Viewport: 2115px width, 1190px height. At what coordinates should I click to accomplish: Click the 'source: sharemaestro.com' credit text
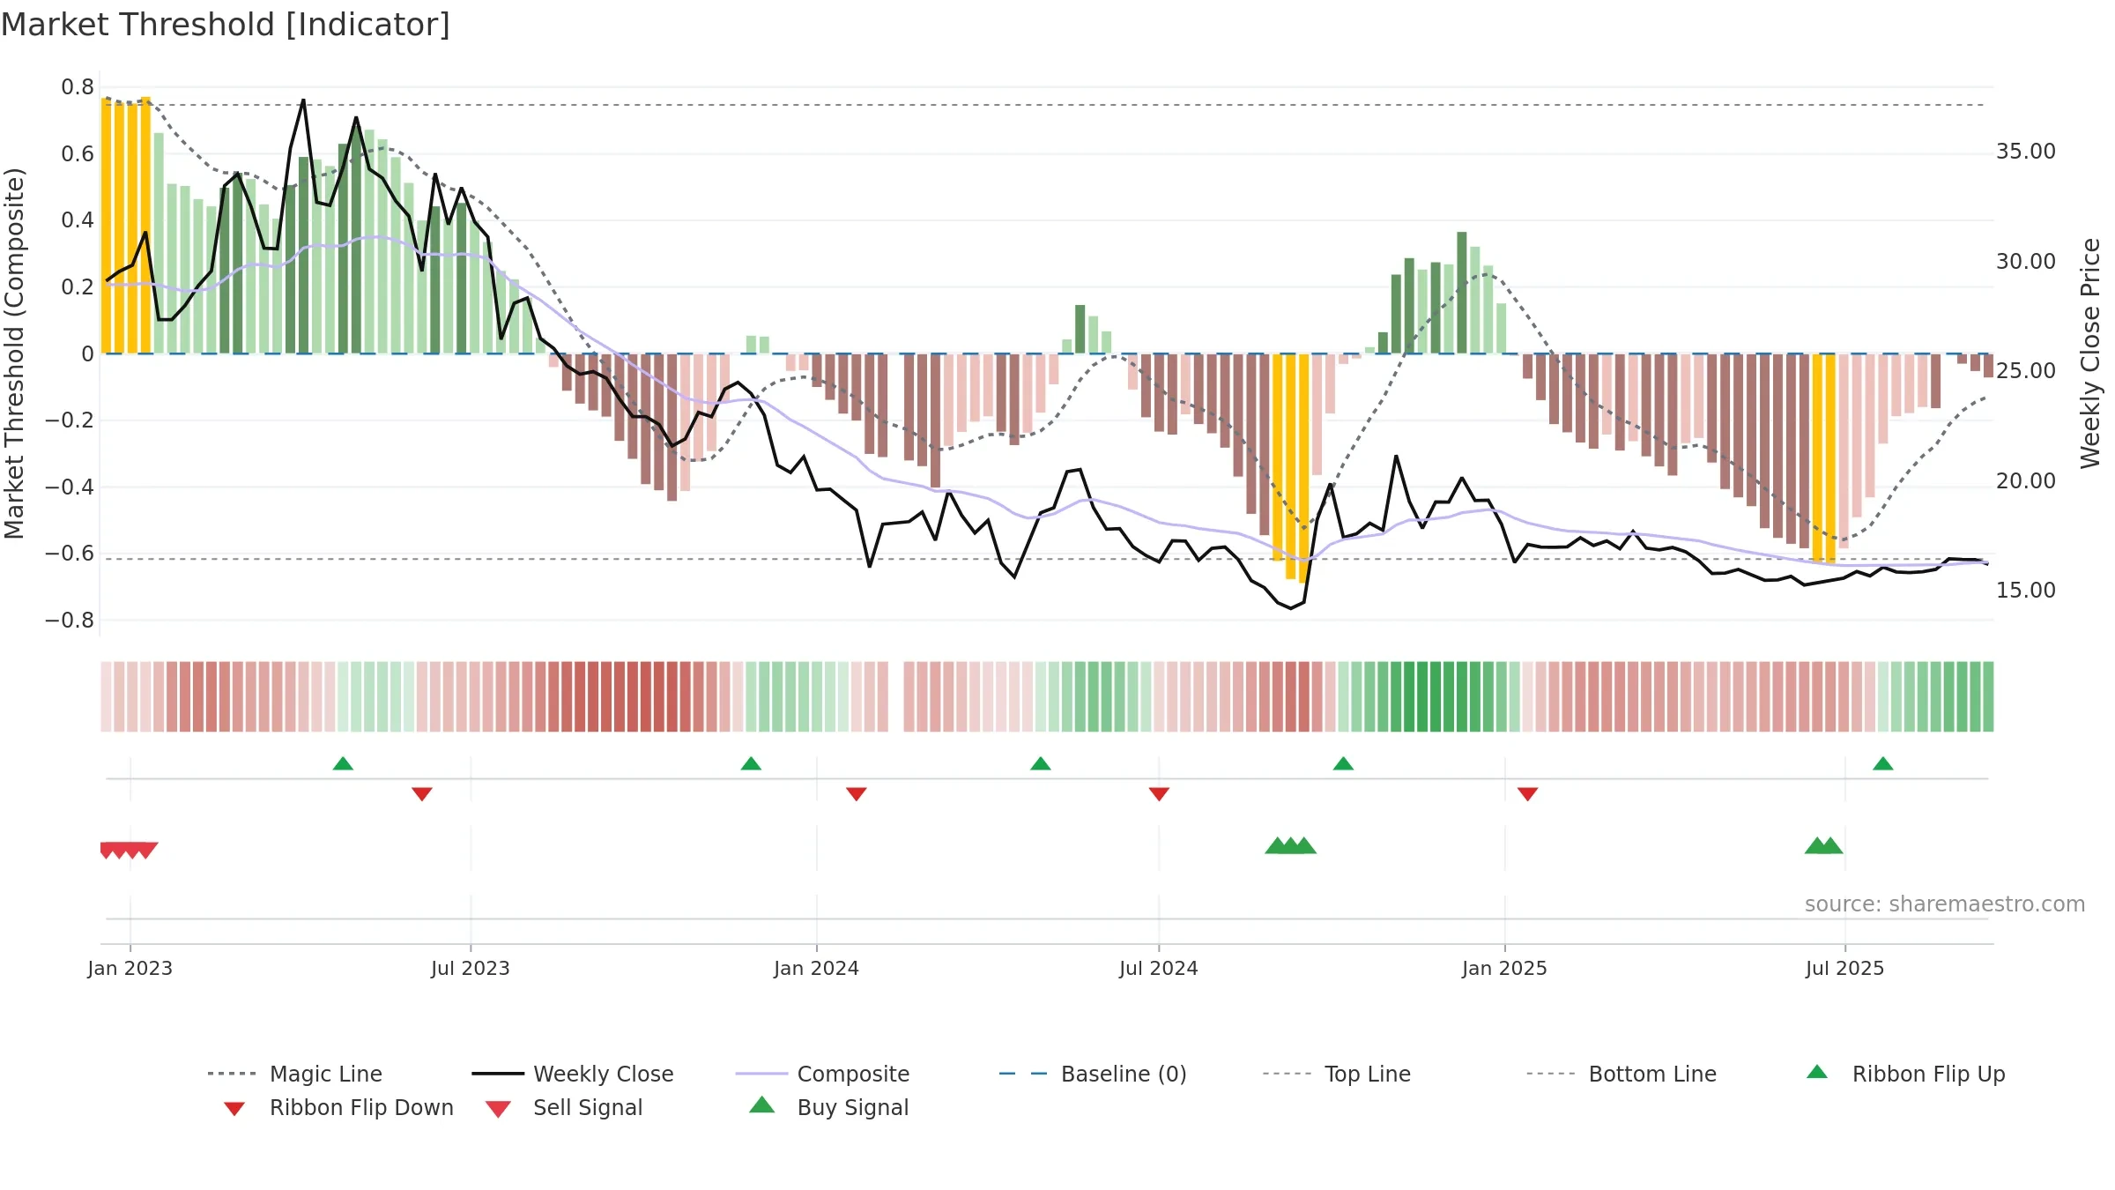[1945, 904]
